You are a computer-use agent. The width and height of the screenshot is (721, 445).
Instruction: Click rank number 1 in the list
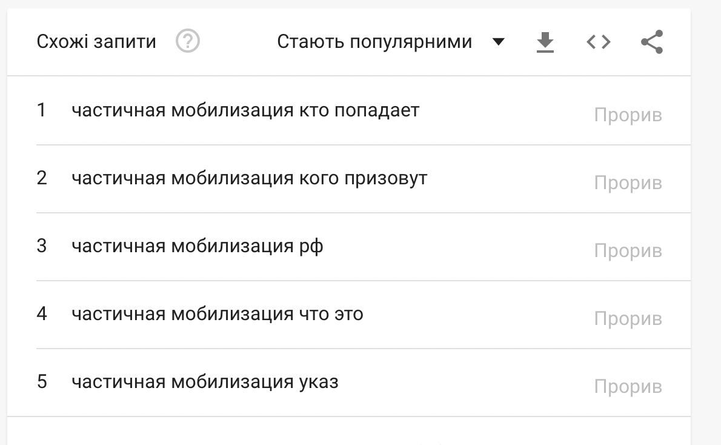click(x=41, y=110)
